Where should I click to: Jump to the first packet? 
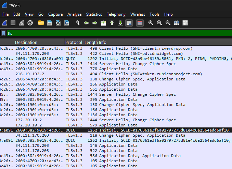(x=112, y=23)
